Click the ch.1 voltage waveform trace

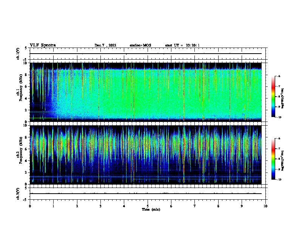coord(146,54)
